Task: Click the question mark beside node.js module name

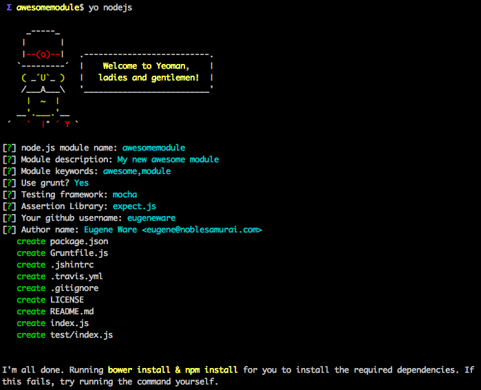Action: click(8, 148)
